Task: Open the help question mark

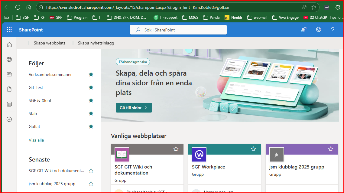Action: click(x=333, y=30)
